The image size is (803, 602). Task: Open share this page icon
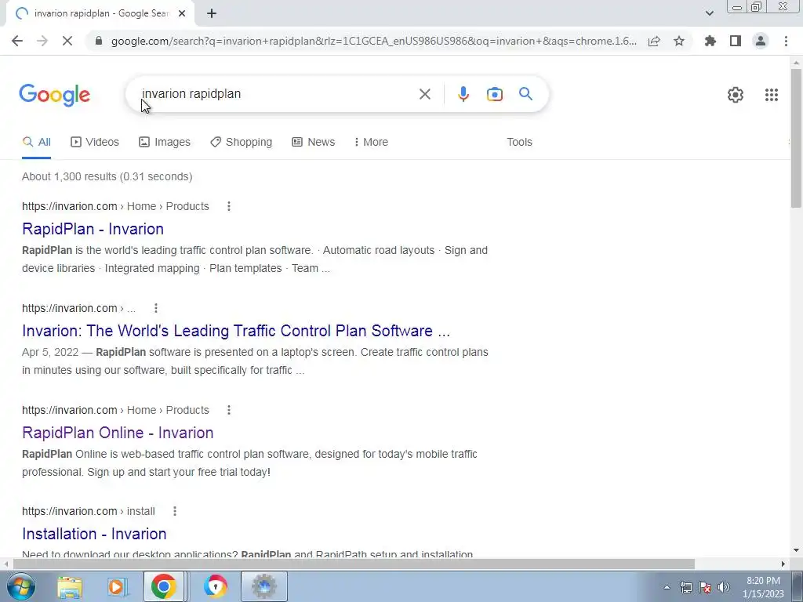[654, 41]
